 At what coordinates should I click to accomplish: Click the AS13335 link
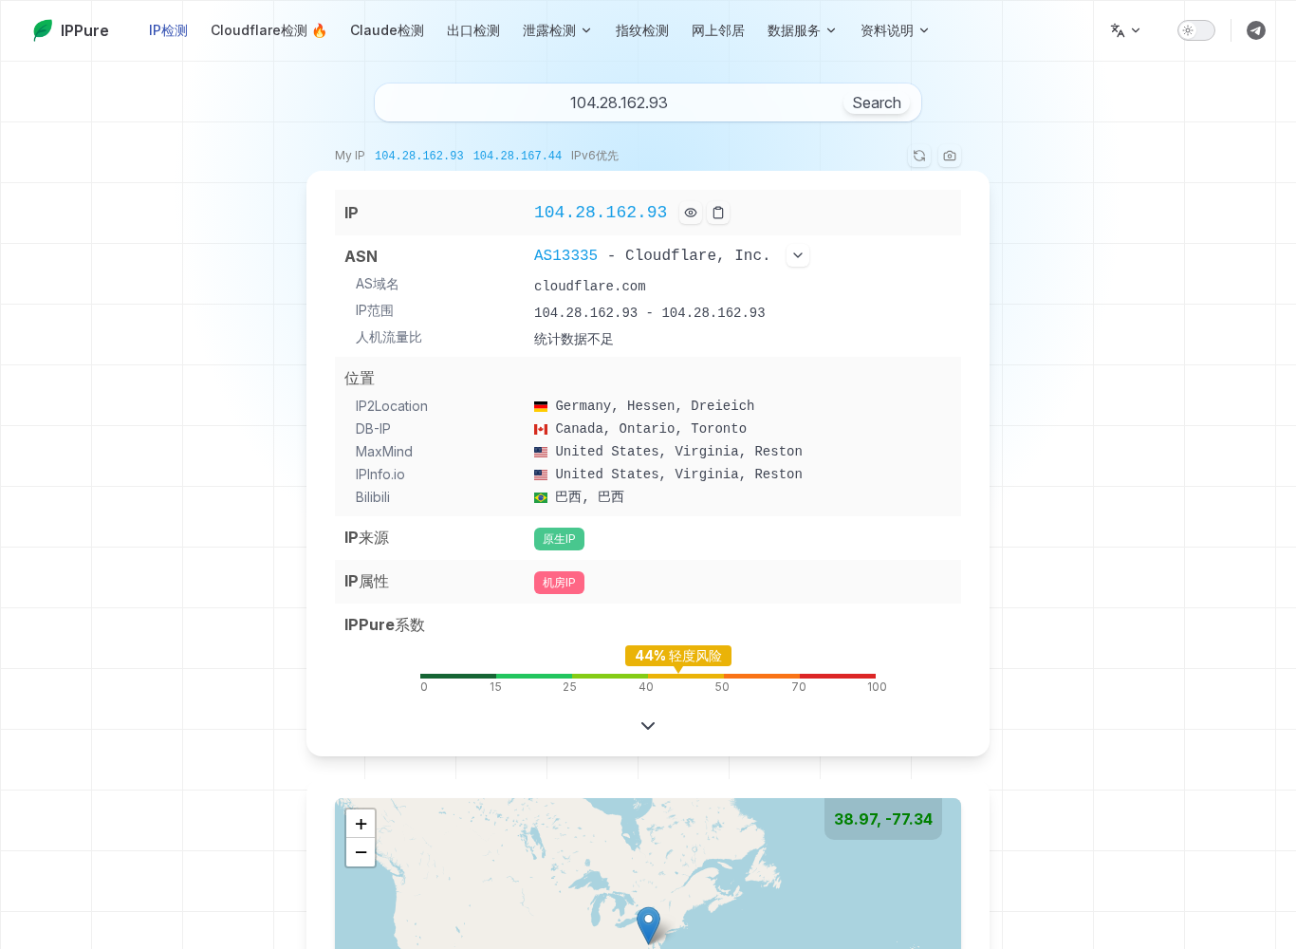(x=565, y=255)
